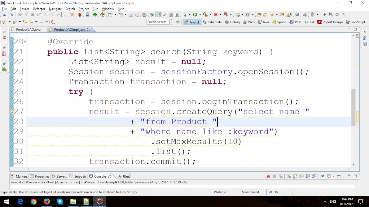
Task: Click the Writable status entry
Action: point(220,192)
